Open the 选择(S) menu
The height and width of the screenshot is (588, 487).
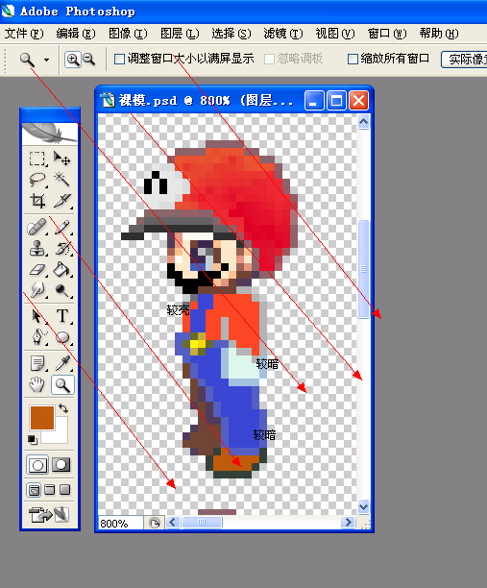231,34
